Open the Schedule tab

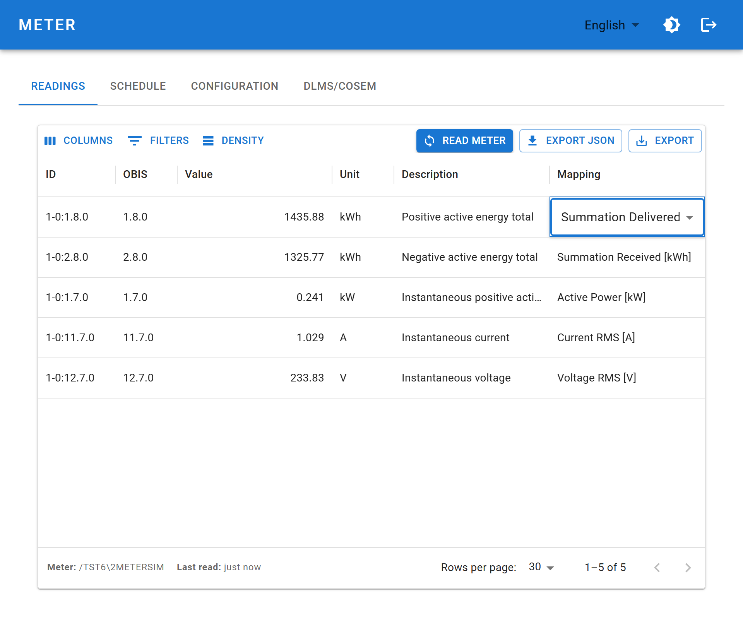coord(138,86)
